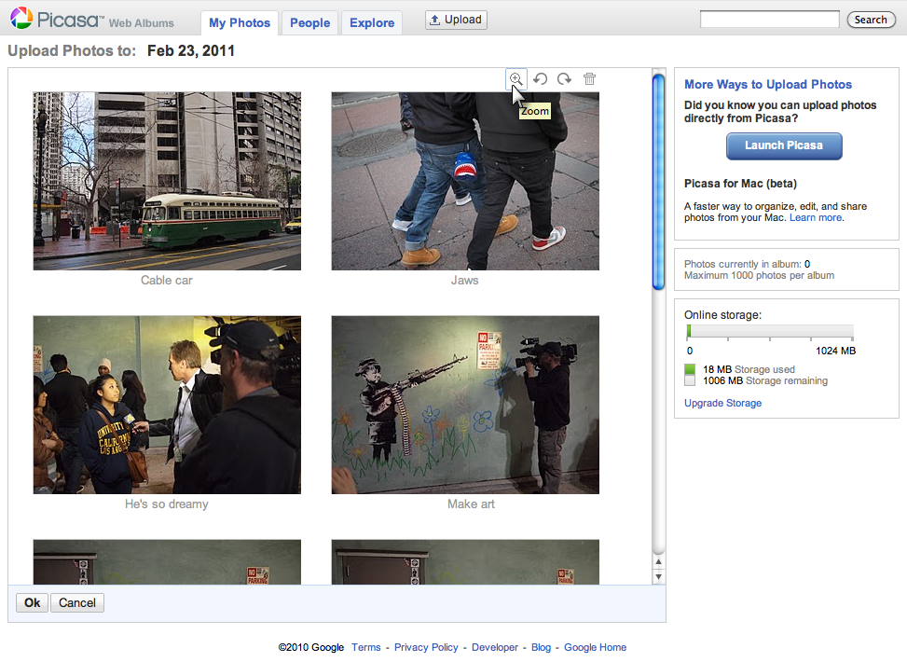Click into the search text field

pyautogui.click(x=769, y=20)
